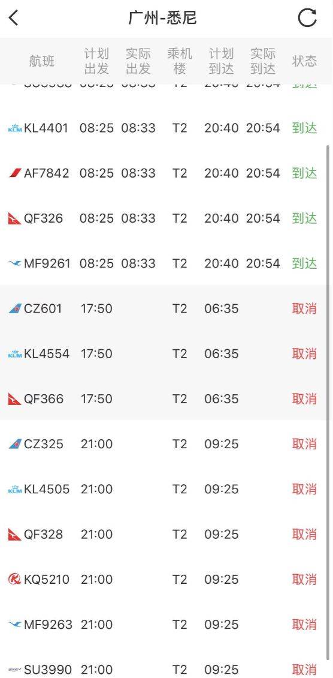Click the KLM logo beside KL4505

pos(14,489)
